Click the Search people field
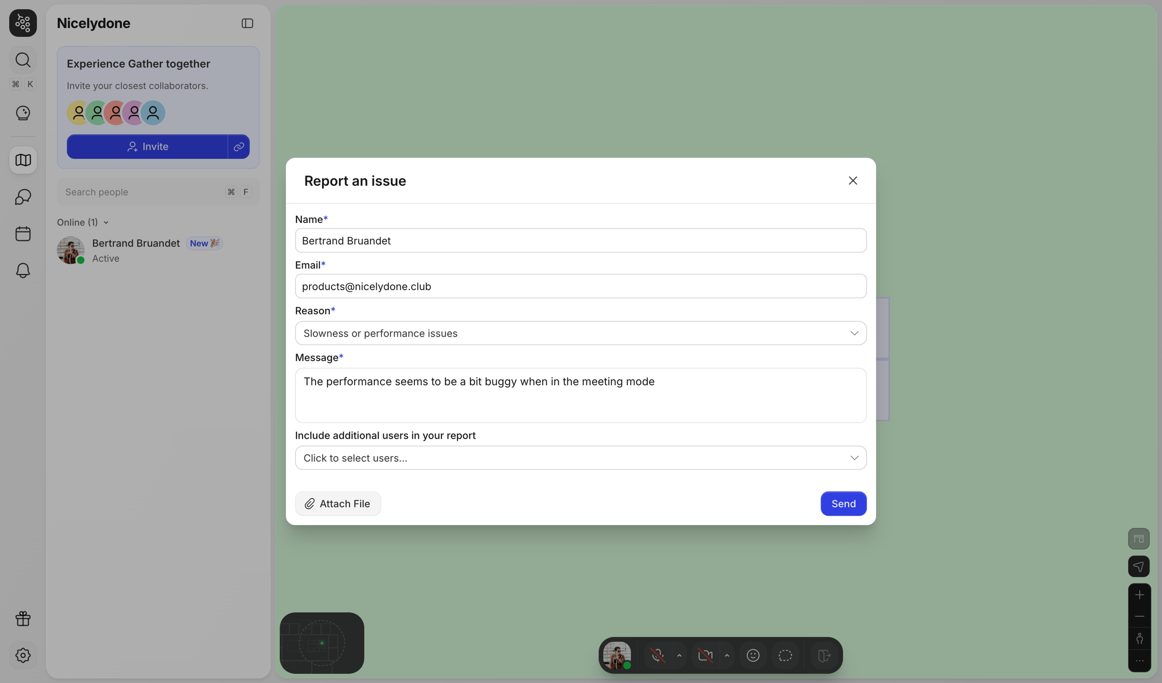This screenshot has width=1162, height=683. point(158,192)
